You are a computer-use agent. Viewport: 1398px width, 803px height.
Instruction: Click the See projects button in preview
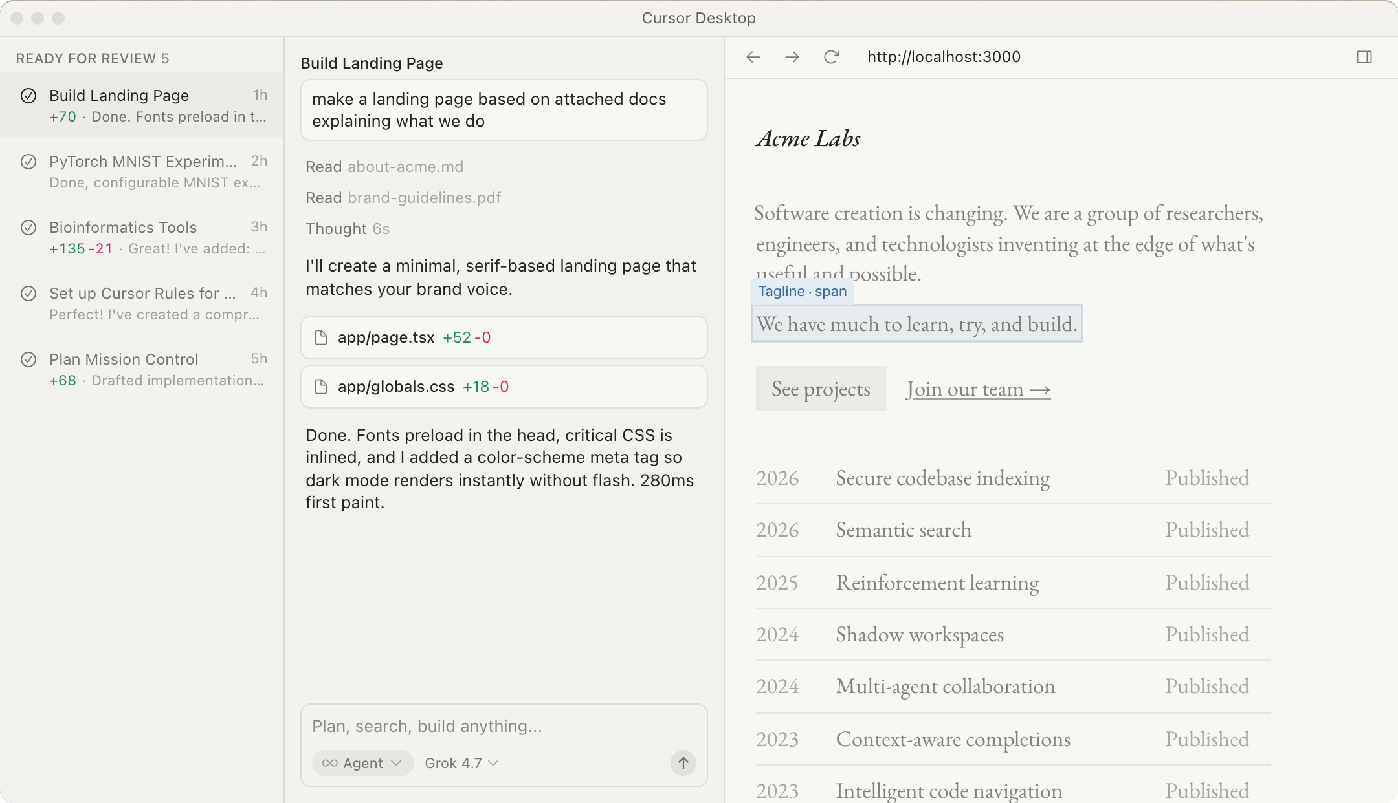coord(821,389)
